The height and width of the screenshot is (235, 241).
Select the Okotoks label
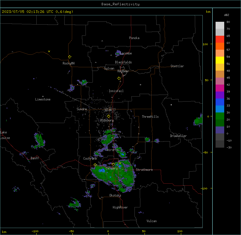(x=115, y=195)
